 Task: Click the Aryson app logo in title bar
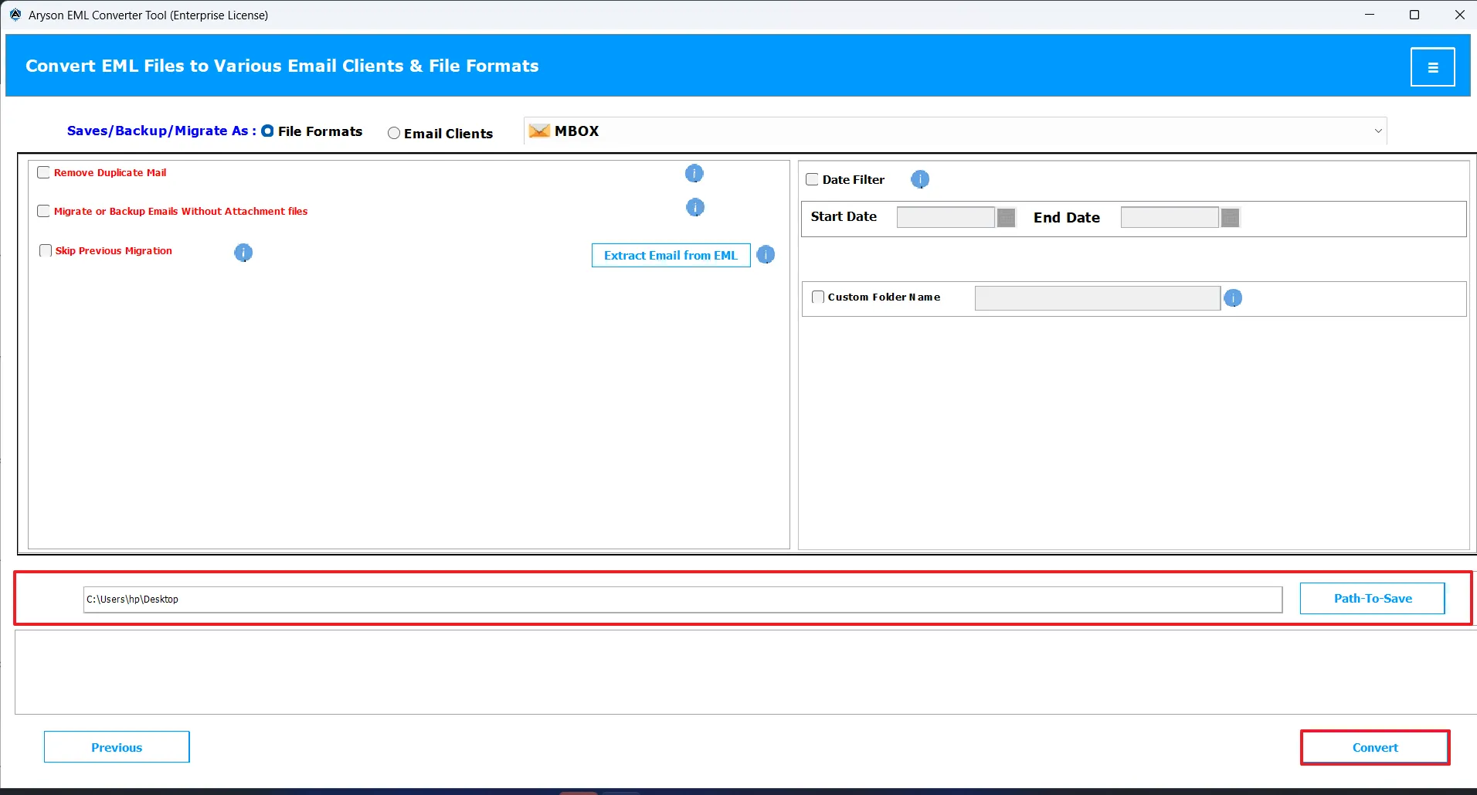(x=15, y=15)
